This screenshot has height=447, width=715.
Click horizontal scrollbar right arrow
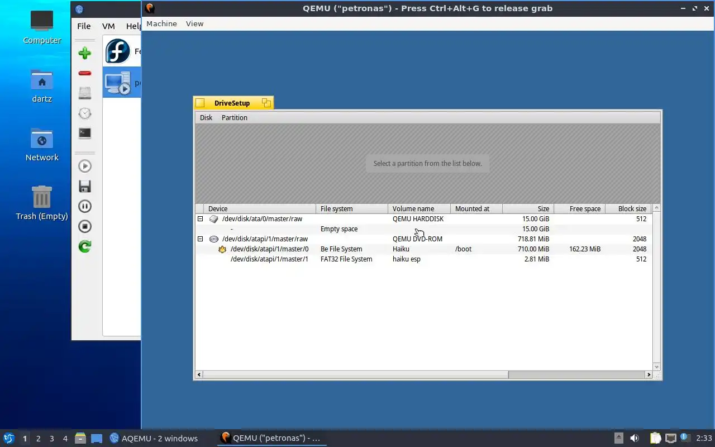pos(649,374)
